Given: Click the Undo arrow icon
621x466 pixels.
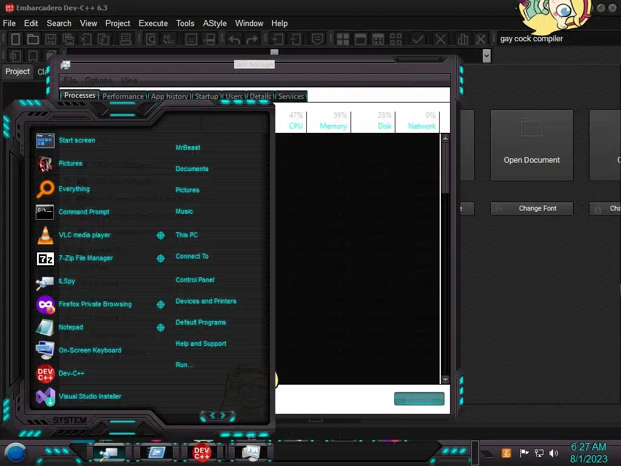Looking at the screenshot, I should coord(234,39).
